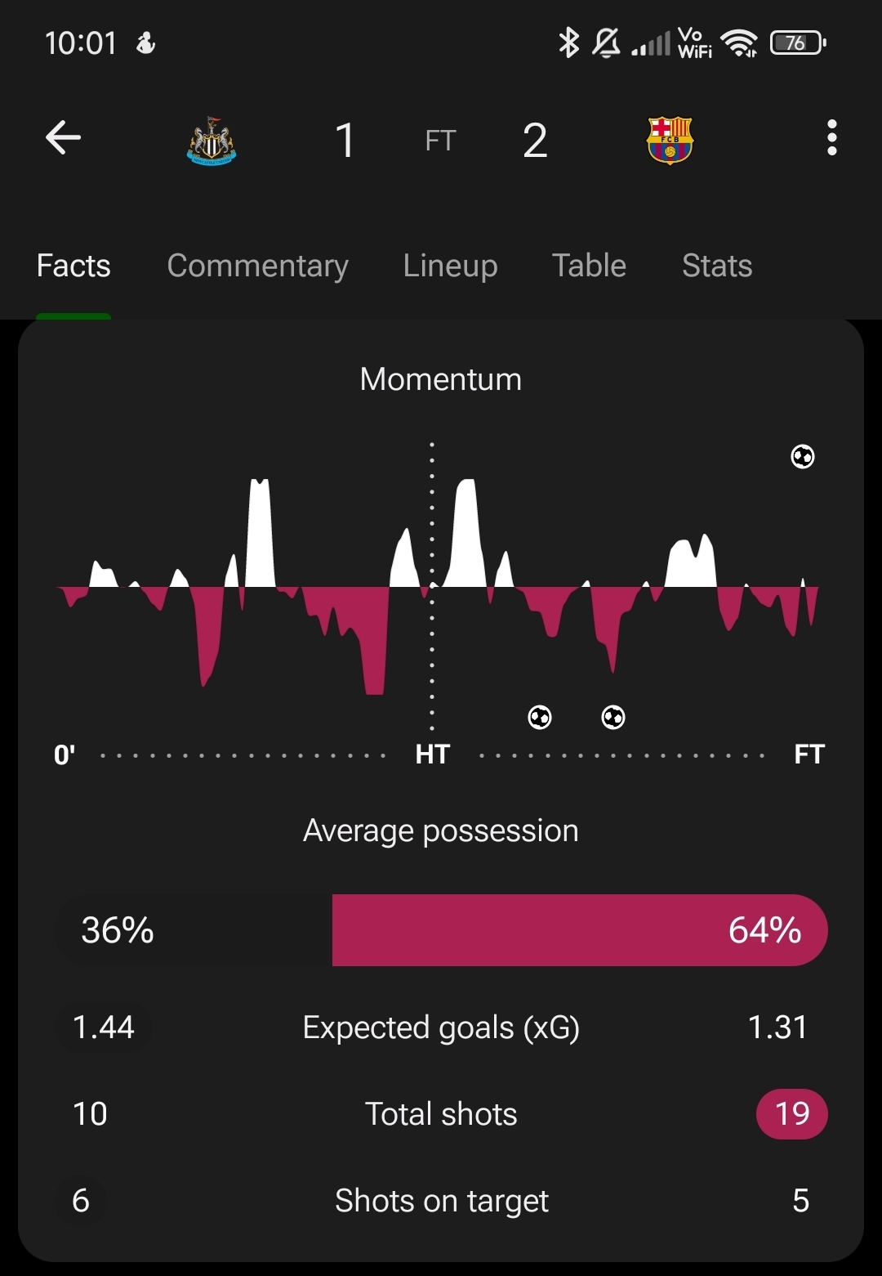Open the Stats tab
The image size is (882, 1276).
click(x=717, y=266)
